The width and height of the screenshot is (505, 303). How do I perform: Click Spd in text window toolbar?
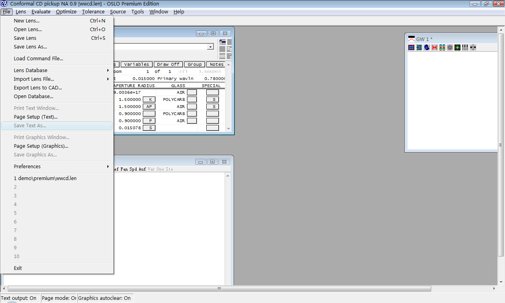(x=133, y=169)
